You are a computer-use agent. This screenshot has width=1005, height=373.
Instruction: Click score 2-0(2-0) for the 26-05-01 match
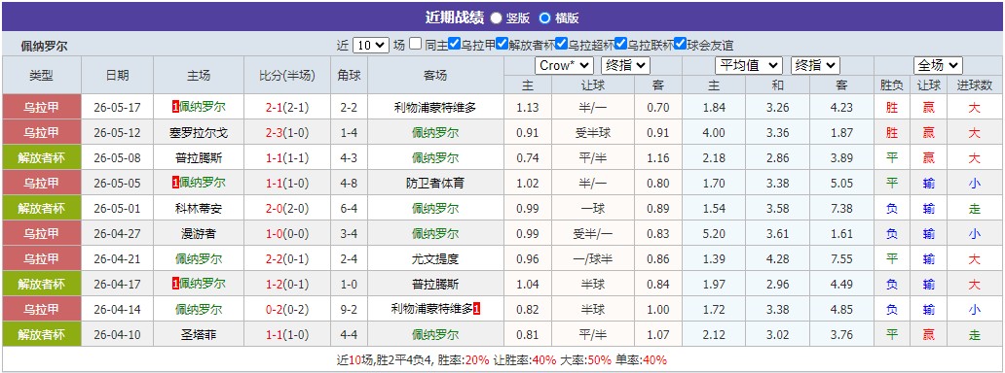pyautogui.click(x=287, y=209)
